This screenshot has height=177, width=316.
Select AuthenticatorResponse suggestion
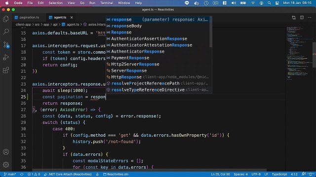pos(158,51)
